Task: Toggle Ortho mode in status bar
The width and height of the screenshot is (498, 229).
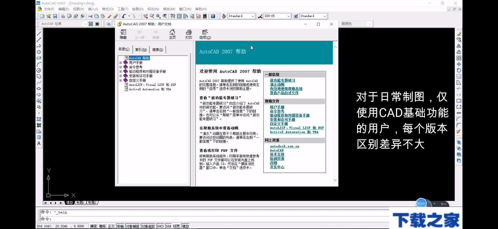Action: (111, 226)
